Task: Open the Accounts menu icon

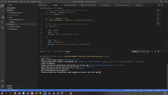Action: pyautogui.click(x=3, y=81)
